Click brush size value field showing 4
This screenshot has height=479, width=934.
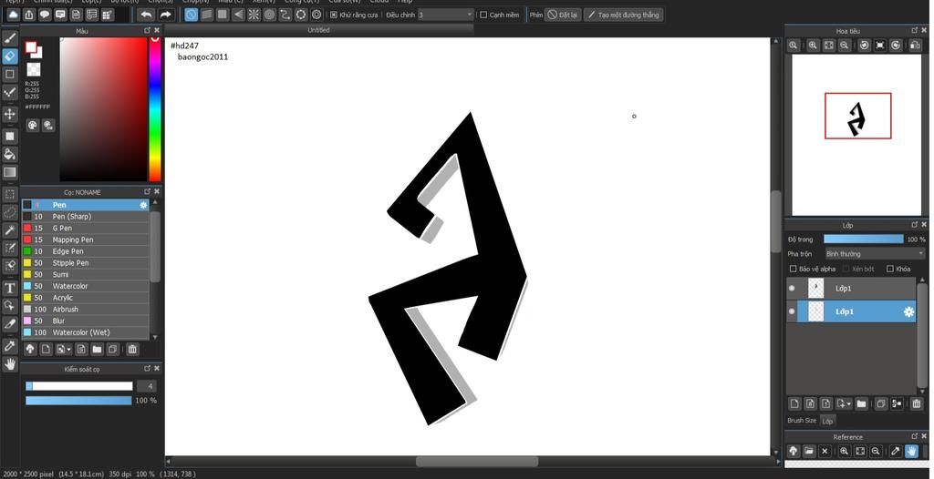pyautogui.click(x=147, y=386)
